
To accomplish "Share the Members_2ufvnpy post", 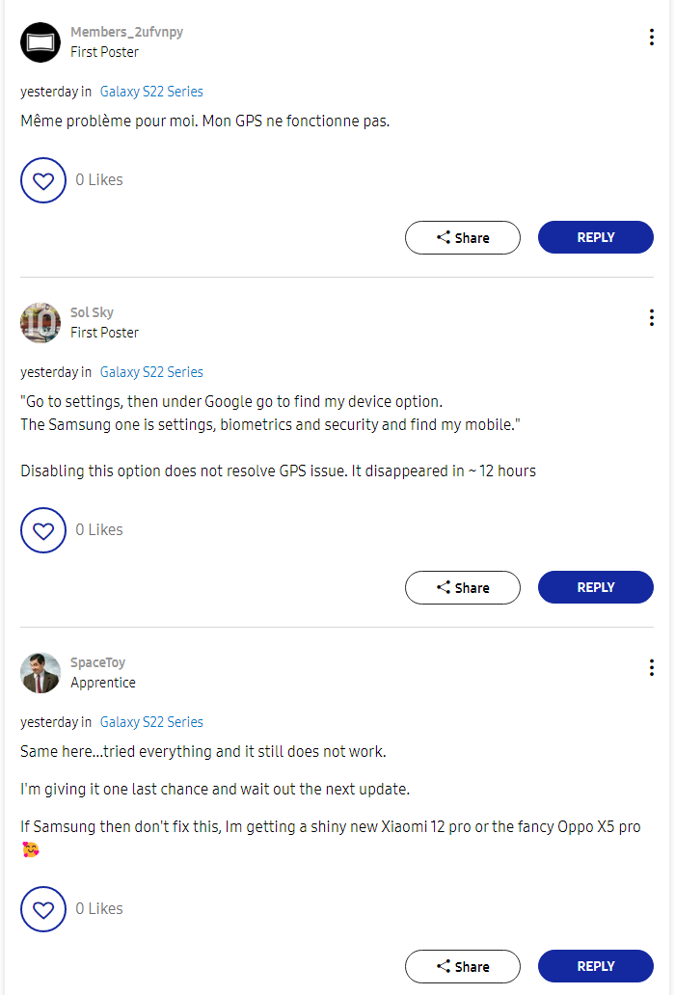I will click(x=463, y=237).
